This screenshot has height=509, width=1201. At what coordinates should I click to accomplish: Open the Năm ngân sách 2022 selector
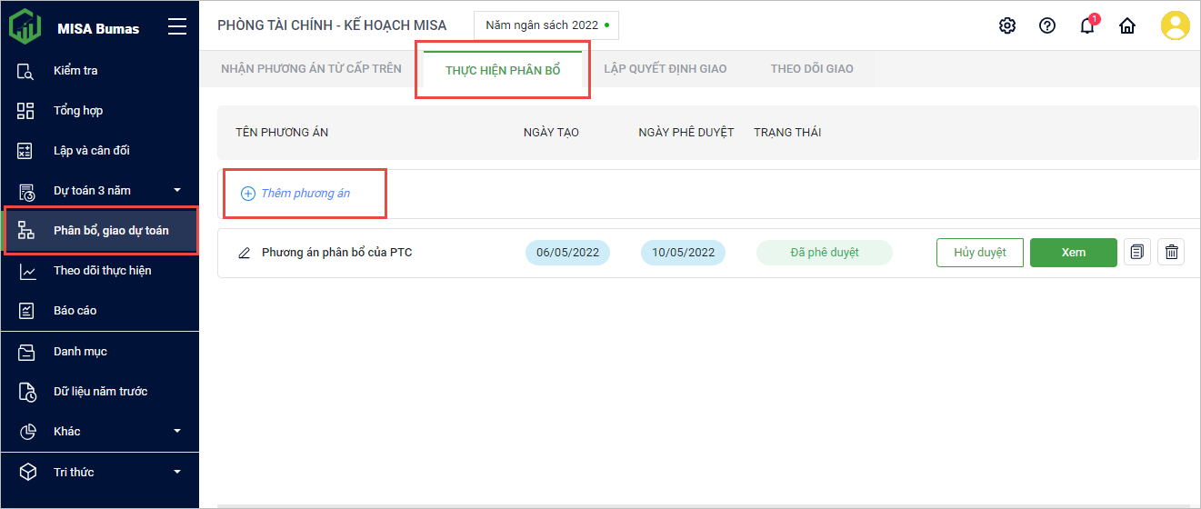pyautogui.click(x=546, y=25)
